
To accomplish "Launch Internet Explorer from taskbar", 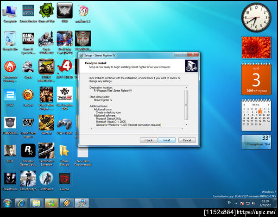I will tap(21, 203).
